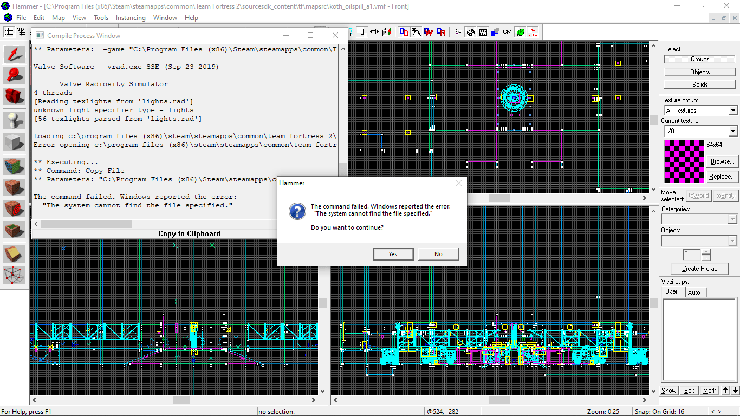
Task: Select the Clipping tool
Action: pos(15,254)
